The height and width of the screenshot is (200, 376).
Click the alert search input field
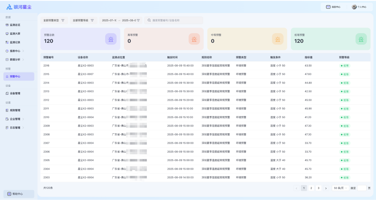pyautogui.click(x=174, y=21)
